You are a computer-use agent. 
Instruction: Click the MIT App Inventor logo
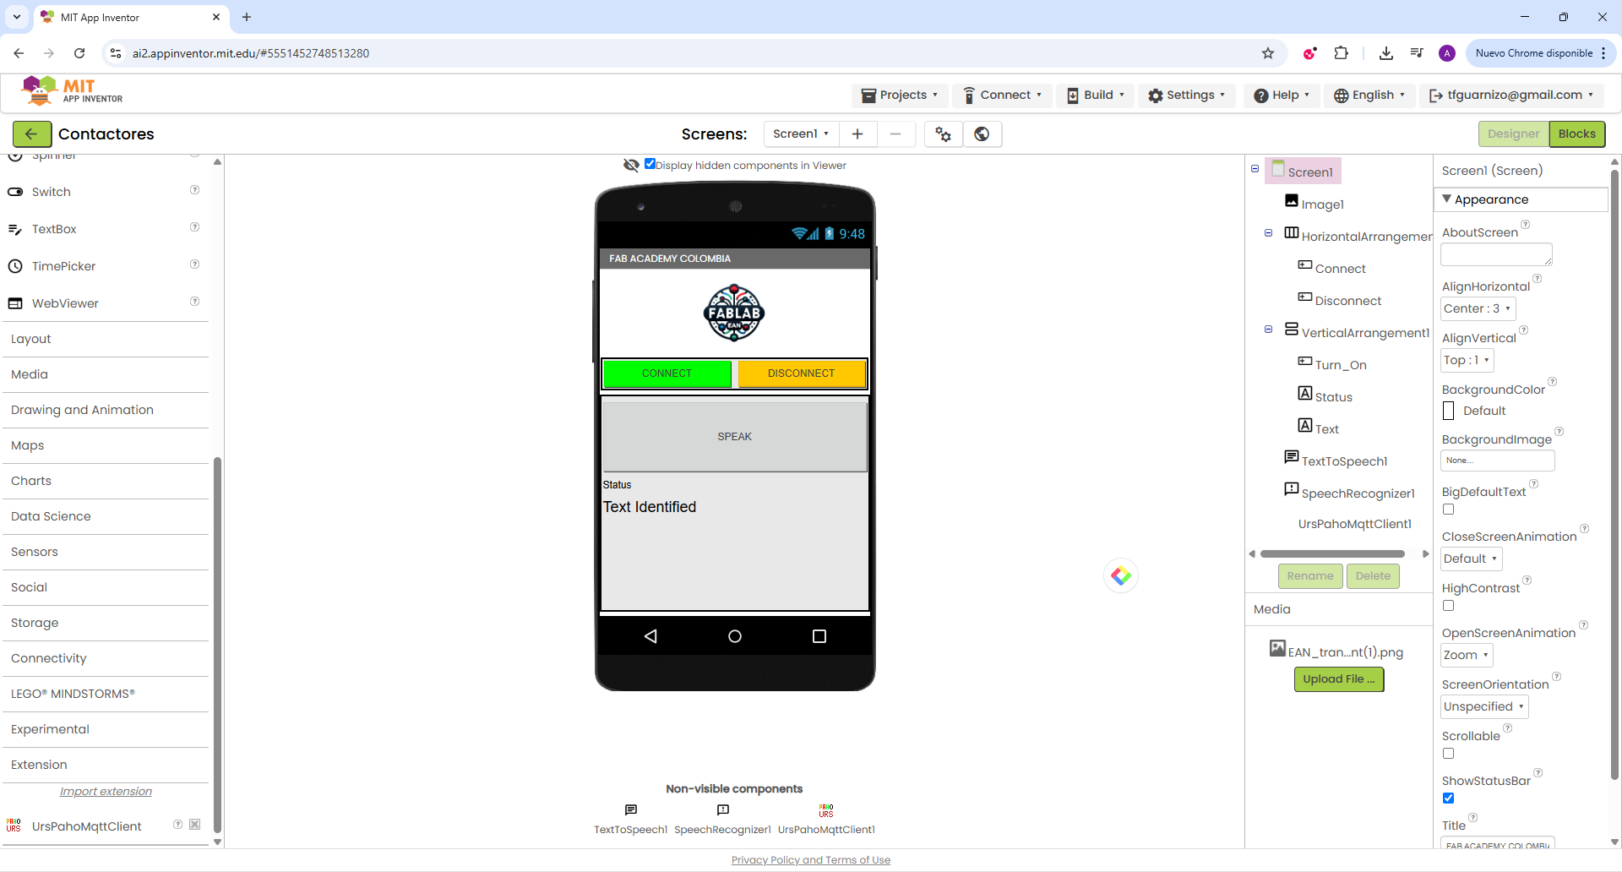(72, 91)
